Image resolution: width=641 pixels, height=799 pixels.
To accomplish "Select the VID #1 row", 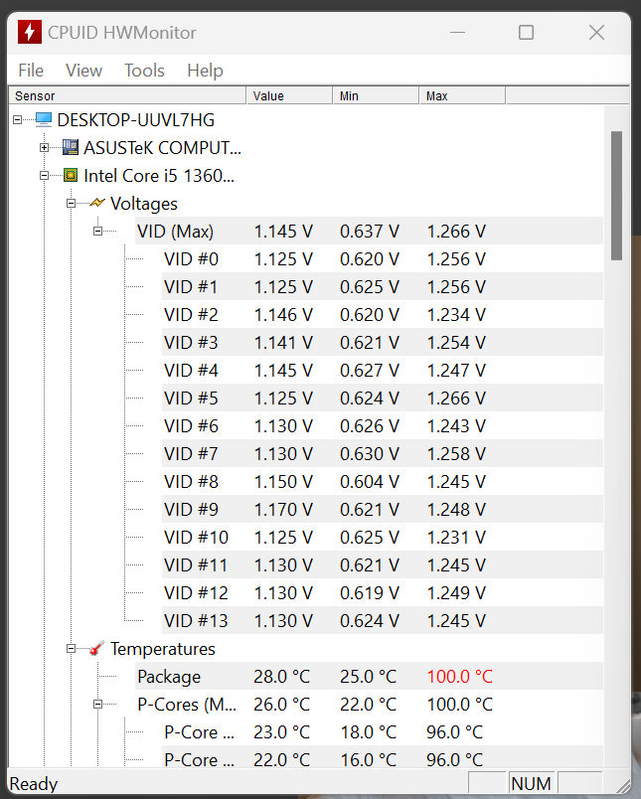I will point(383,287).
